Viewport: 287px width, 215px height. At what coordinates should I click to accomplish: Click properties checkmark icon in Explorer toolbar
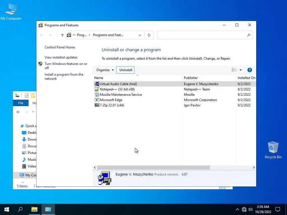click(27, 95)
